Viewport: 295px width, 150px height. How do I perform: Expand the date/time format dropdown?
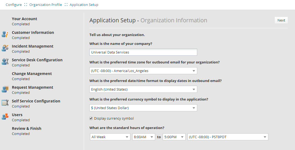[143, 89]
